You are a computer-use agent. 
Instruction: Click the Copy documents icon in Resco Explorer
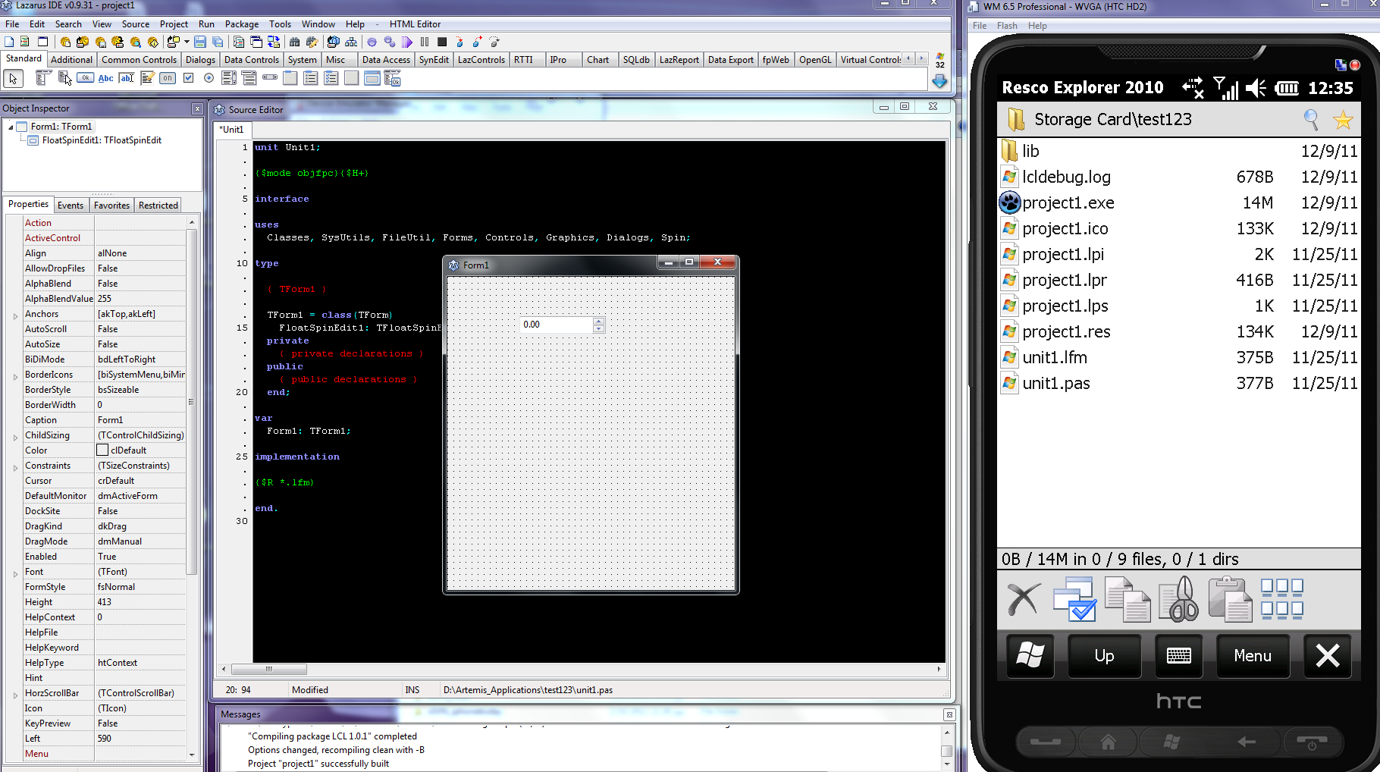click(x=1128, y=599)
